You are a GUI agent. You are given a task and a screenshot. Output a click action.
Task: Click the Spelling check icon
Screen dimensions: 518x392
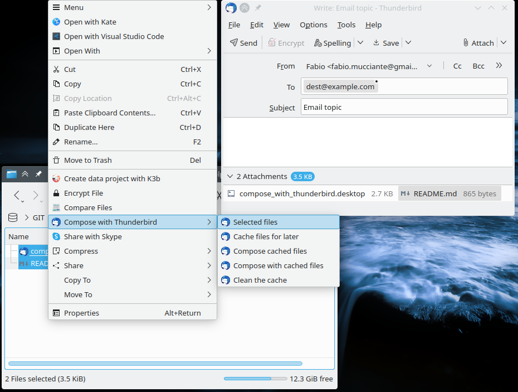(317, 43)
